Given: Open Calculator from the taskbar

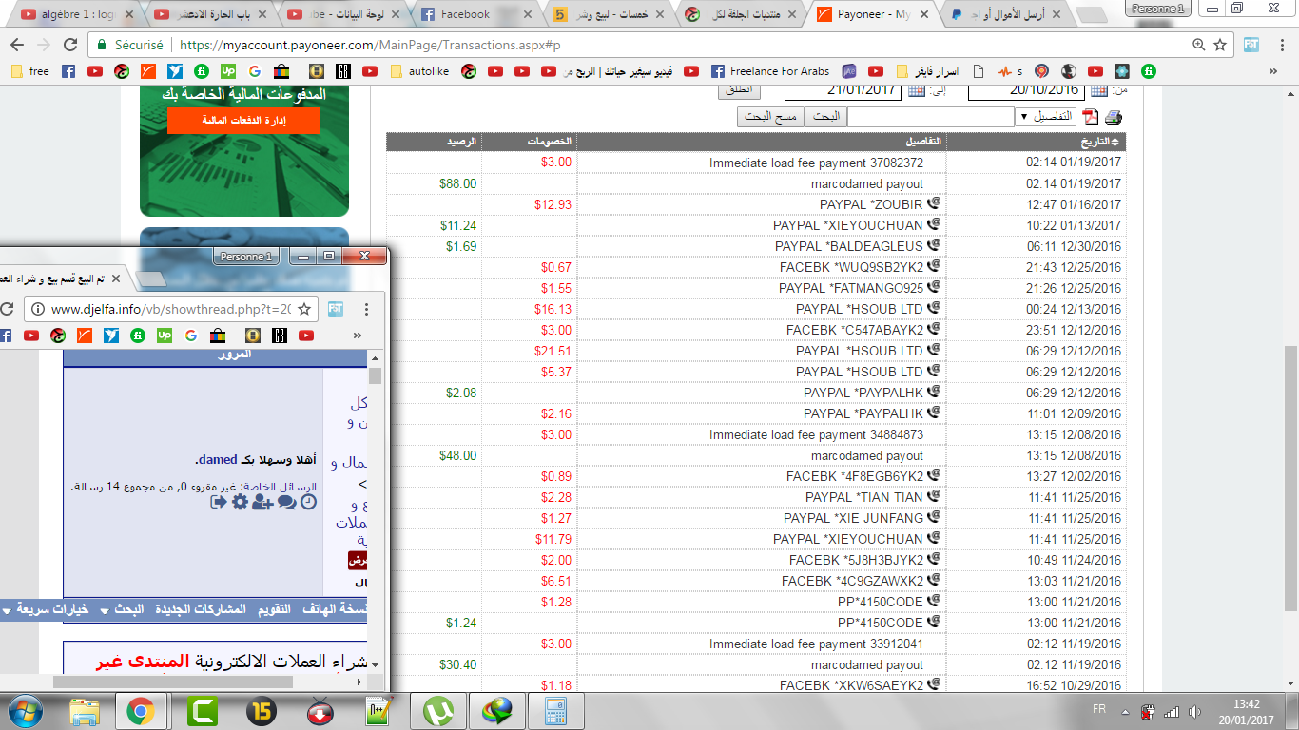Looking at the screenshot, I should (556, 710).
